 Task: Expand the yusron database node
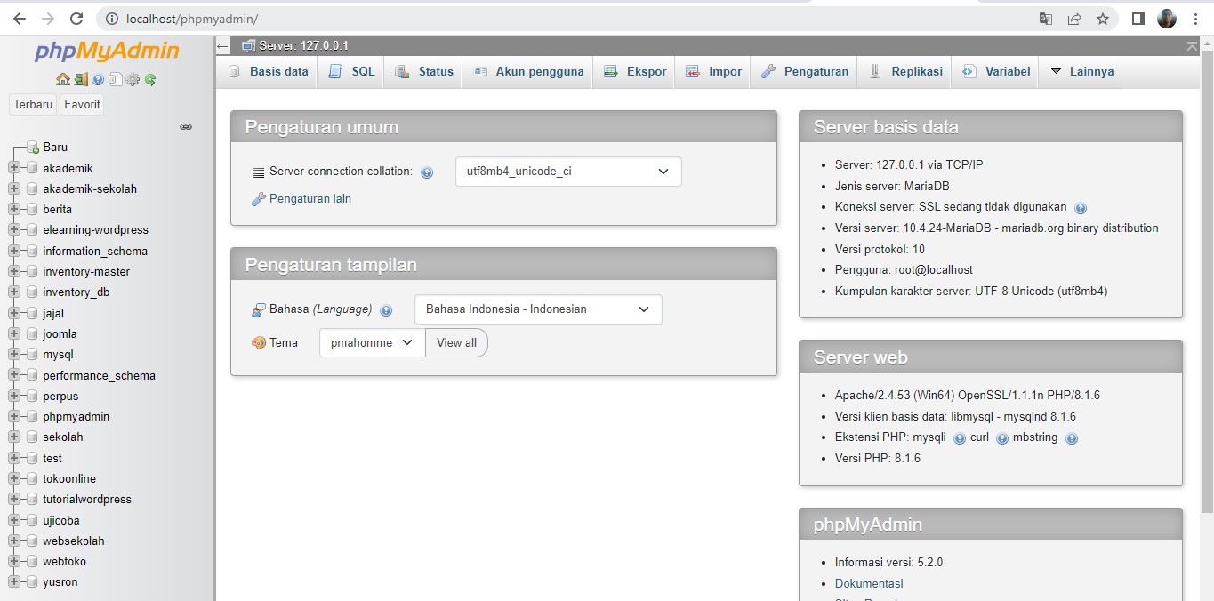(x=14, y=582)
